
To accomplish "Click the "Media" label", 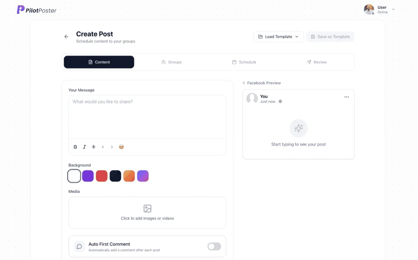I will pos(74,192).
